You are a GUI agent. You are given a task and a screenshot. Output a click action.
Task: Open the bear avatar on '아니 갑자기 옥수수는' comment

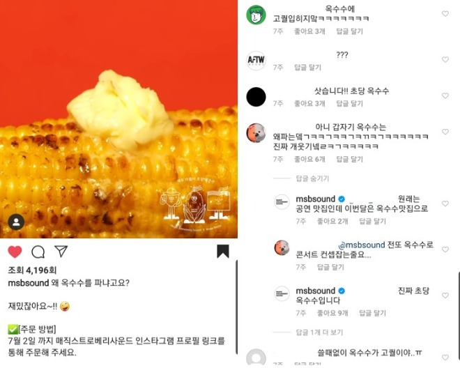click(256, 133)
